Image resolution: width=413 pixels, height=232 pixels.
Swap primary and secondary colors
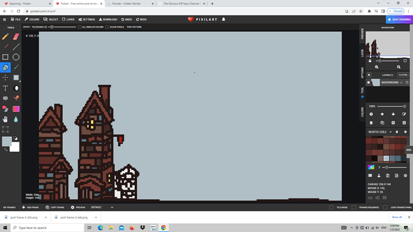(6, 149)
